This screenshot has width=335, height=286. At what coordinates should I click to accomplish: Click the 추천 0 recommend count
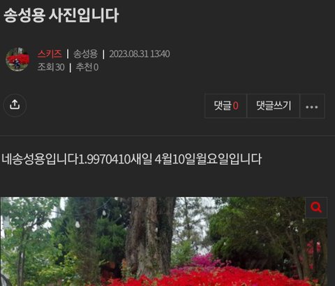tap(87, 67)
